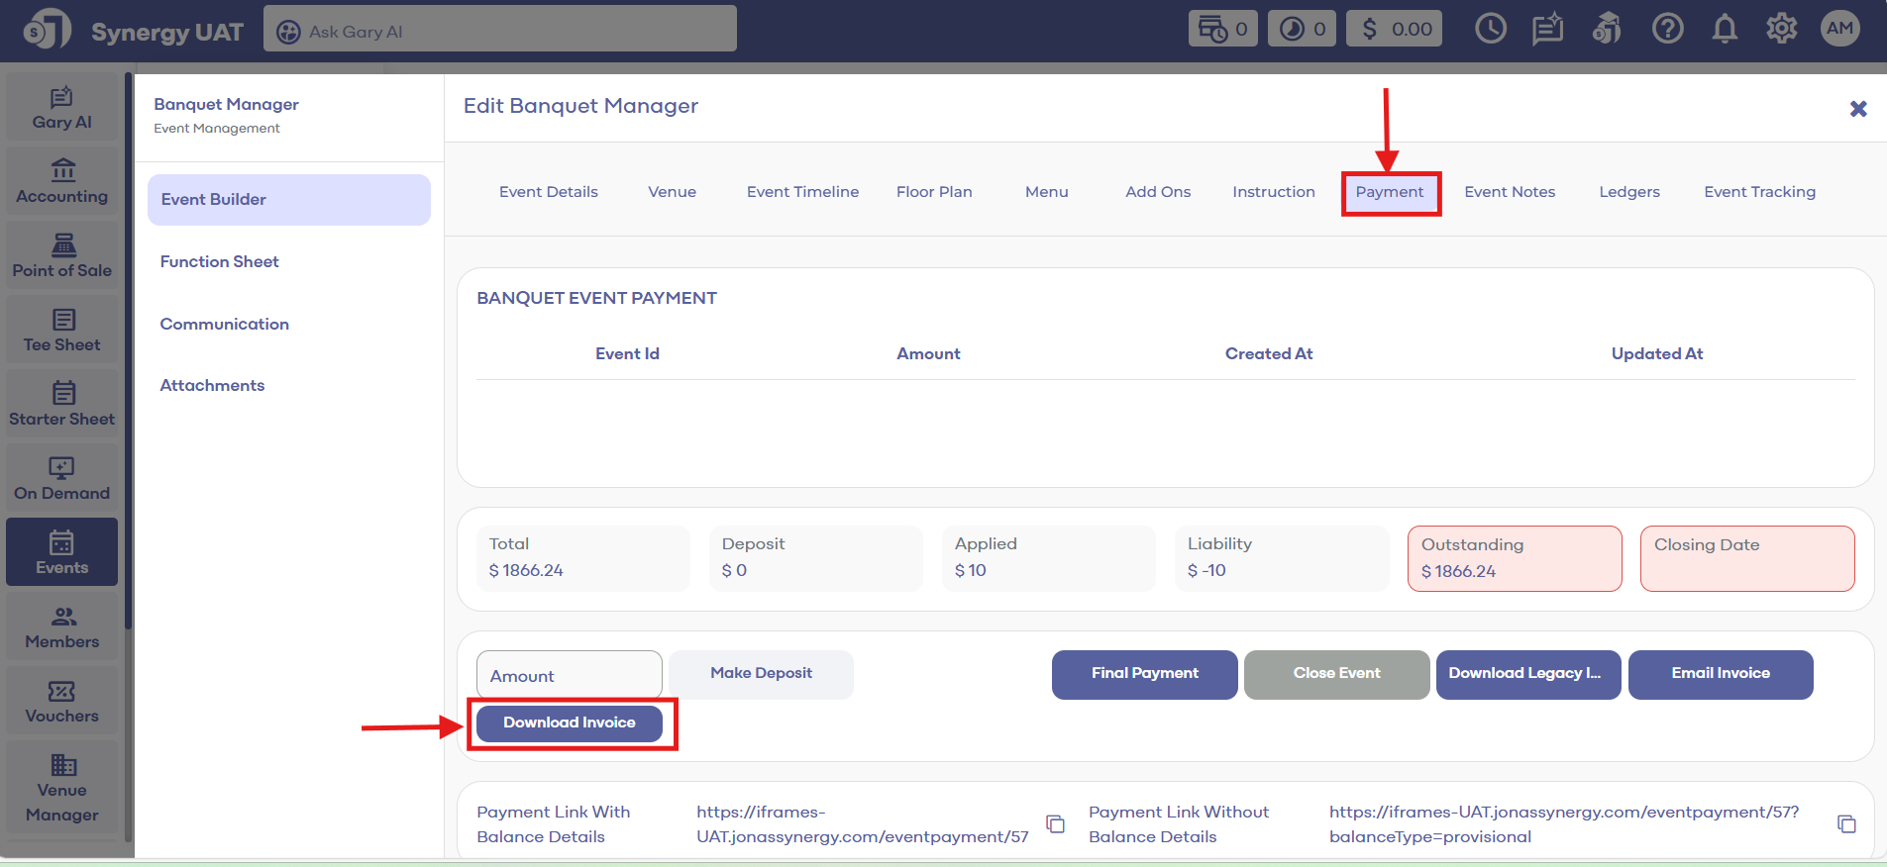The image size is (1887, 867).
Task: Switch to the Event Timeline tab
Action: [802, 192]
